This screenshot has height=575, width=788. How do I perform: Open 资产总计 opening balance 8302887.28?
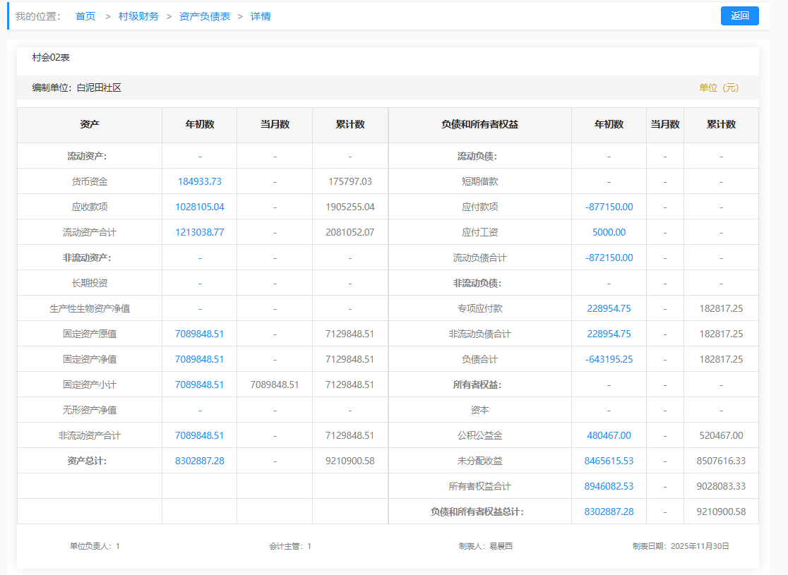pyautogui.click(x=200, y=461)
